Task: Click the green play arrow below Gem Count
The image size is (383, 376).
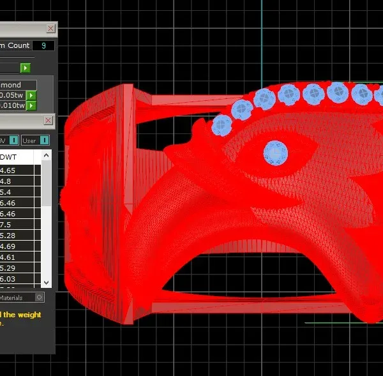Action: (26, 68)
